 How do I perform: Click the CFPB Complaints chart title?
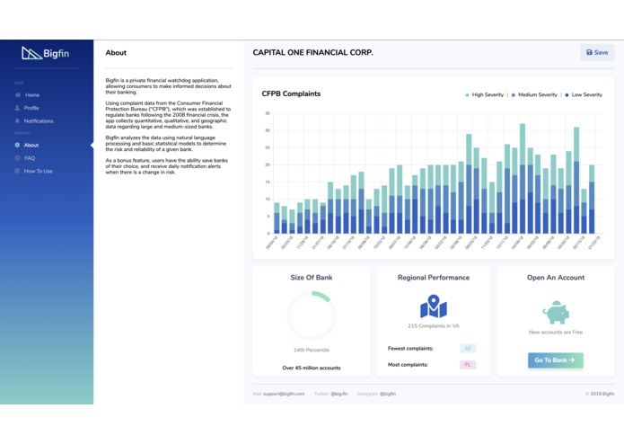[x=291, y=93]
